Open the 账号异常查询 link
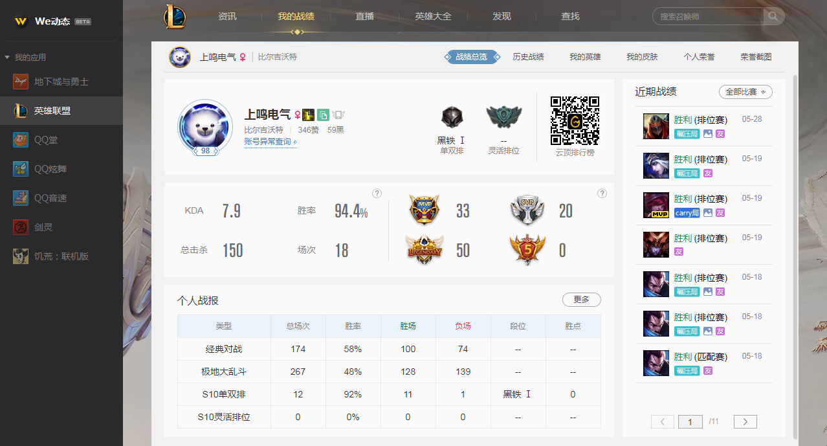 click(270, 142)
